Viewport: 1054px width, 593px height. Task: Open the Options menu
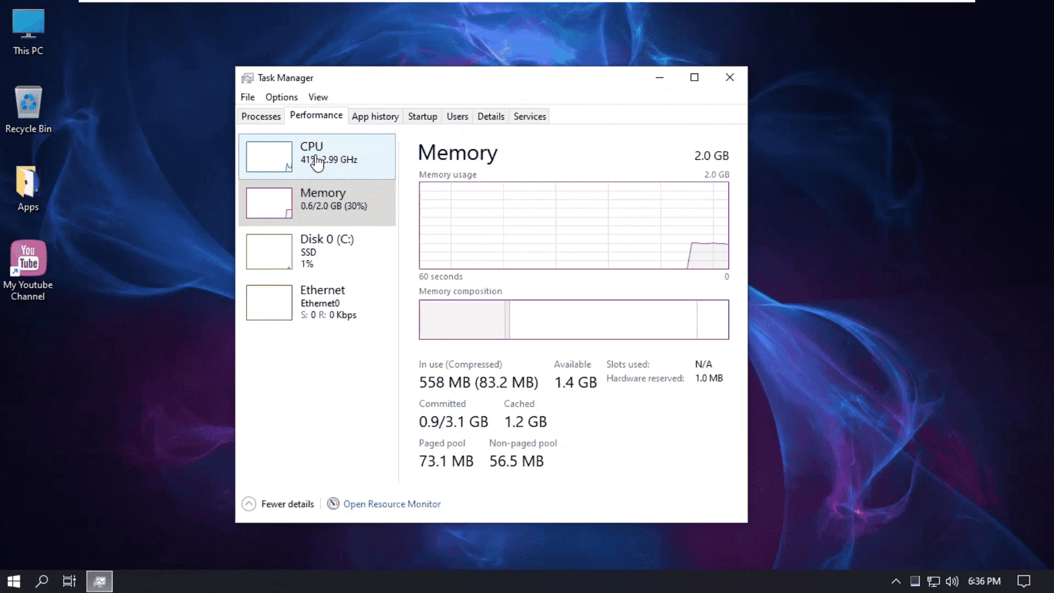pyautogui.click(x=282, y=97)
